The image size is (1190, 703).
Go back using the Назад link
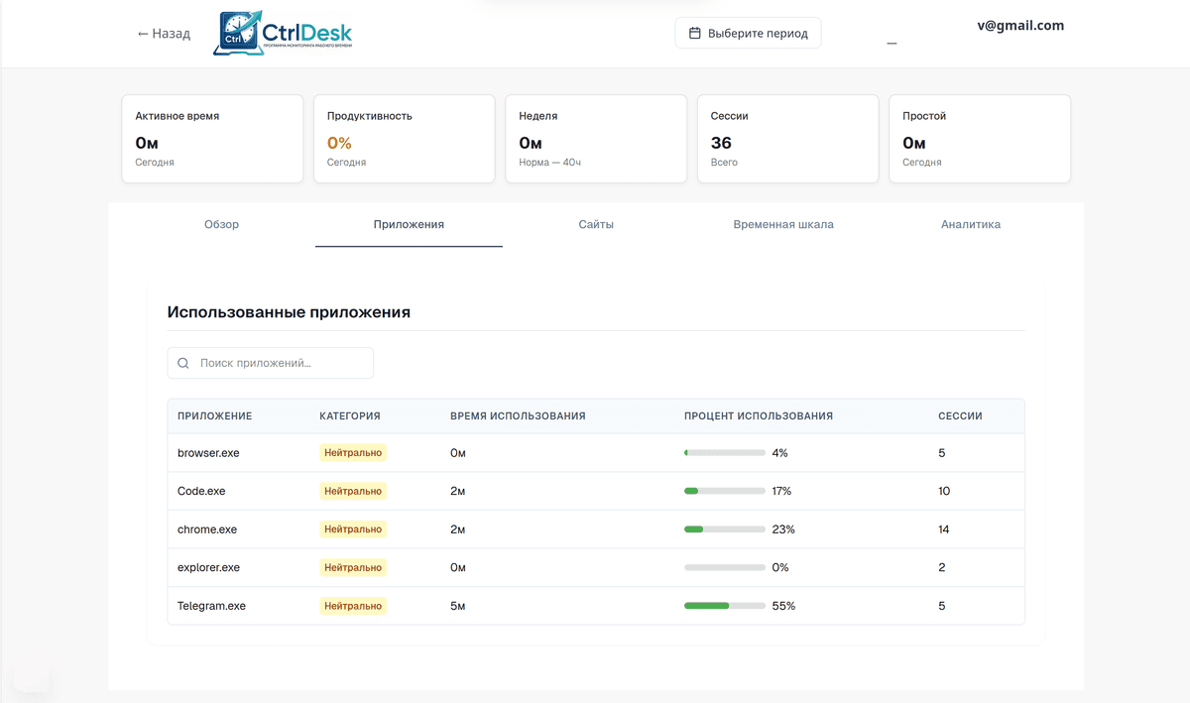click(164, 34)
